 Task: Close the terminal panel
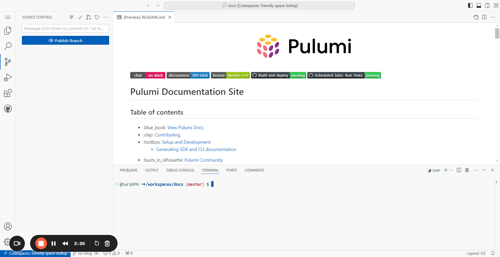point(492,170)
